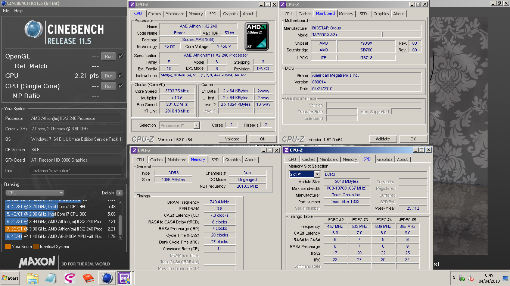Run the CPU benchmark

[x=109, y=76]
